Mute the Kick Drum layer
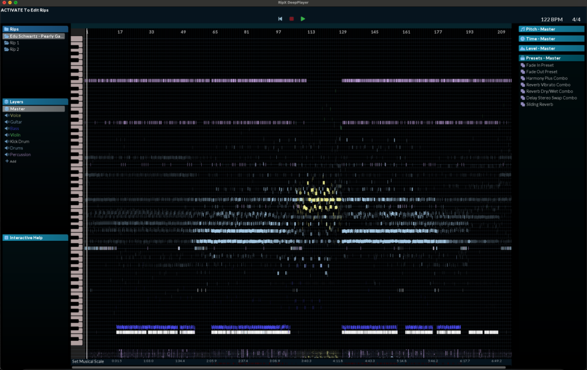587x370 pixels. [x=6, y=141]
